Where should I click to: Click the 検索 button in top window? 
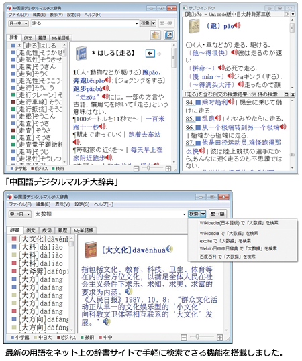(146, 23)
